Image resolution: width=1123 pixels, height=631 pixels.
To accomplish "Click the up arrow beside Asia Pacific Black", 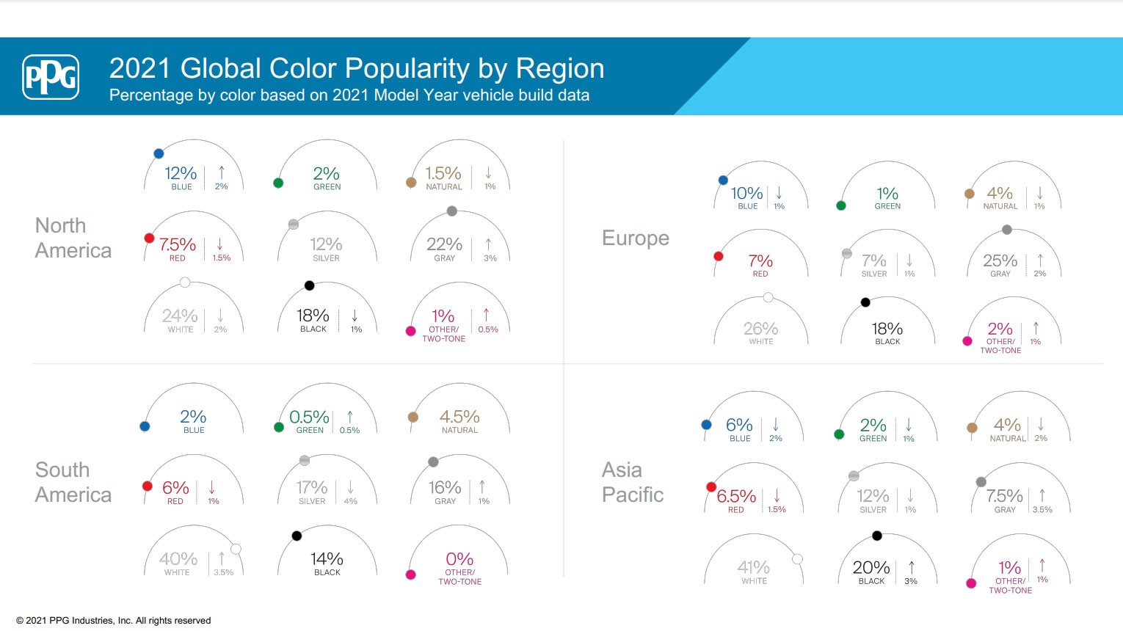I will point(912,567).
